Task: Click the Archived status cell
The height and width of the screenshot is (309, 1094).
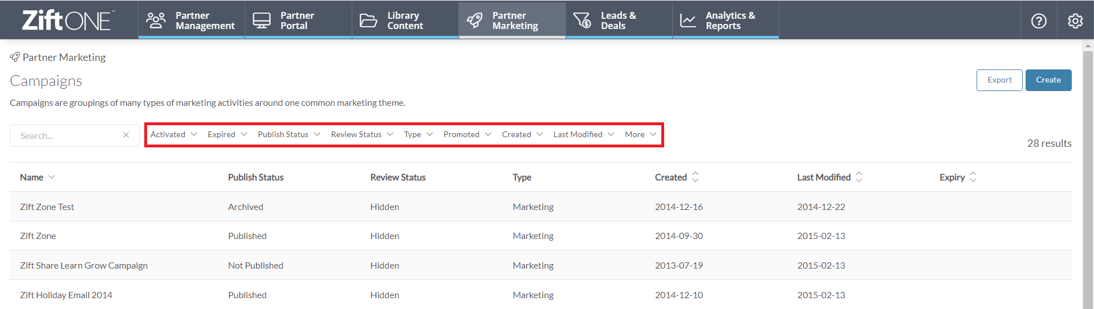Action: tap(246, 207)
